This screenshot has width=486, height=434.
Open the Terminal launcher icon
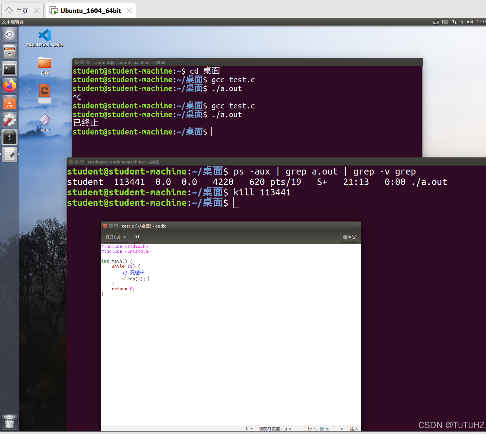[x=10, y=69]
